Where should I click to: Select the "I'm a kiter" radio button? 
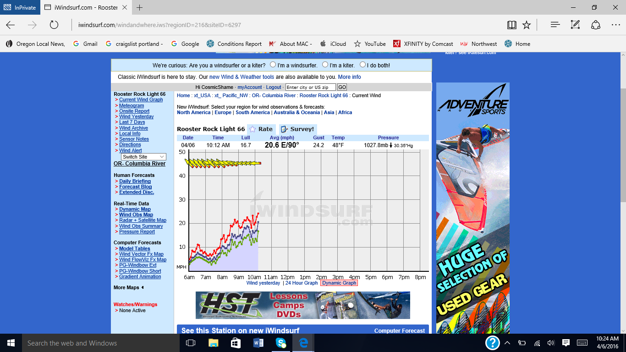(x=325, y=65)
